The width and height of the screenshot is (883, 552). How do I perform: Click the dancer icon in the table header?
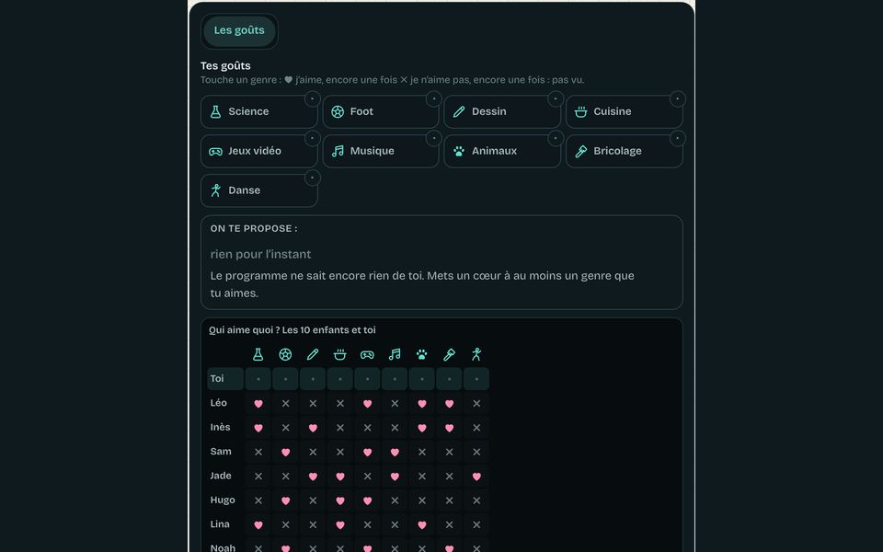[x=476, y=354]
